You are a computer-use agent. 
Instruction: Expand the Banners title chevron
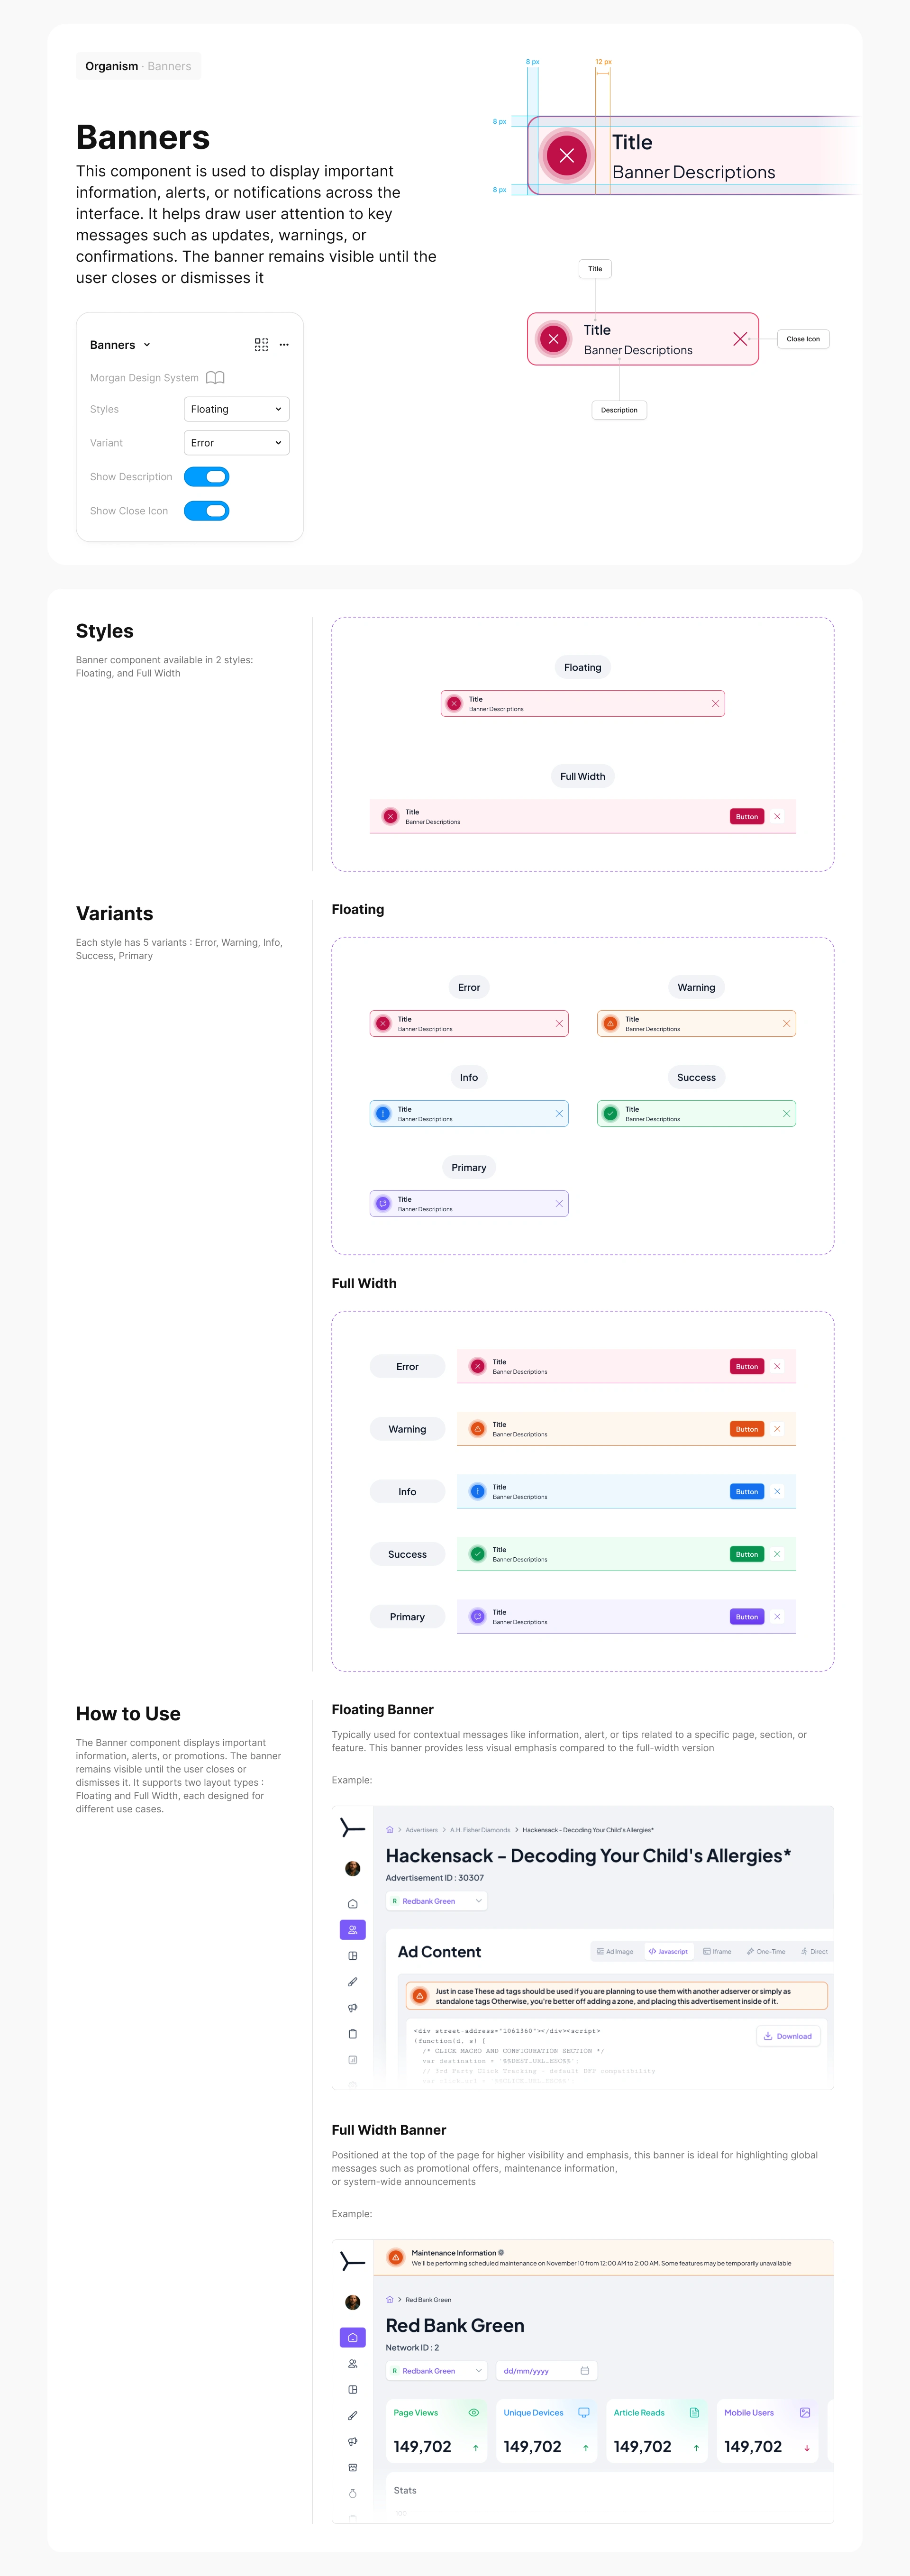pos(147,344)
